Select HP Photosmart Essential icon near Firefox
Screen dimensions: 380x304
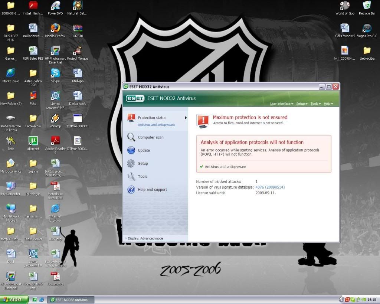55,55
